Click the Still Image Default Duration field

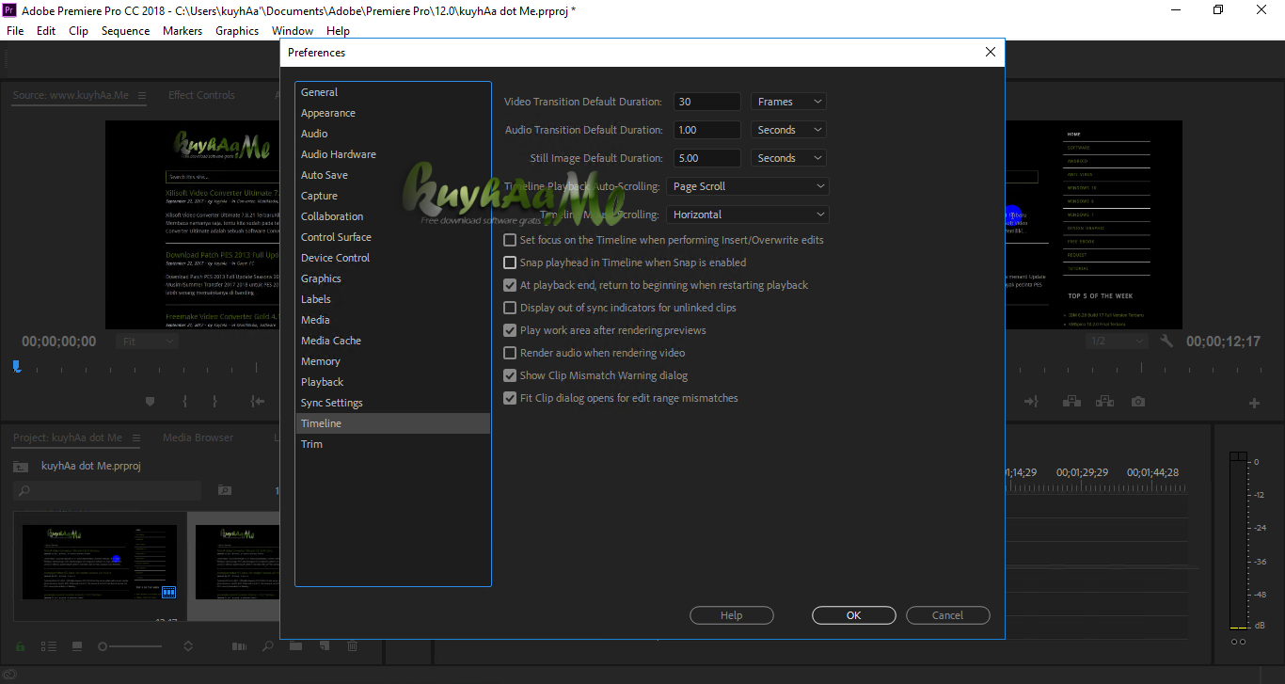[707, 158]
